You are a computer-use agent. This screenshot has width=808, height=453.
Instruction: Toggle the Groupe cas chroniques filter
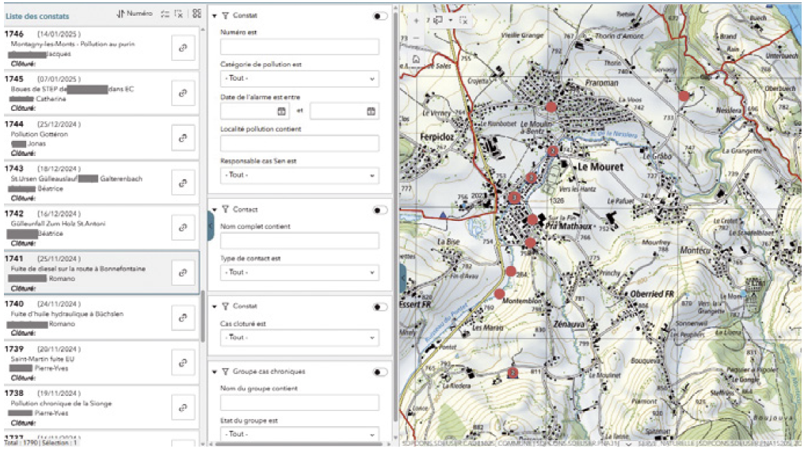380,371
